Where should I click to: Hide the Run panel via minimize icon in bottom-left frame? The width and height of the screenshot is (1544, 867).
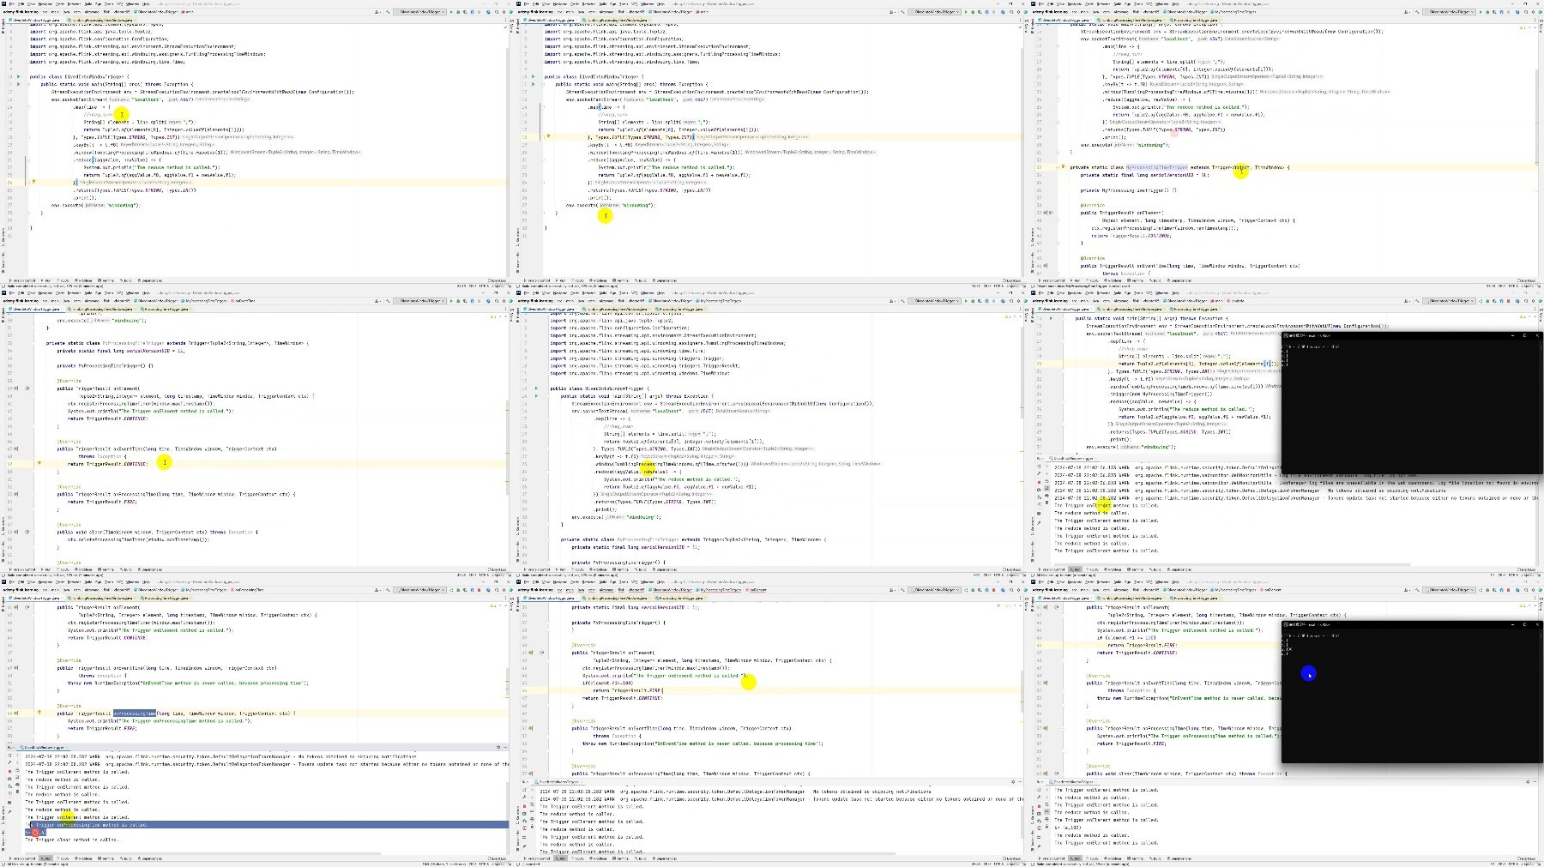[505, 747]
